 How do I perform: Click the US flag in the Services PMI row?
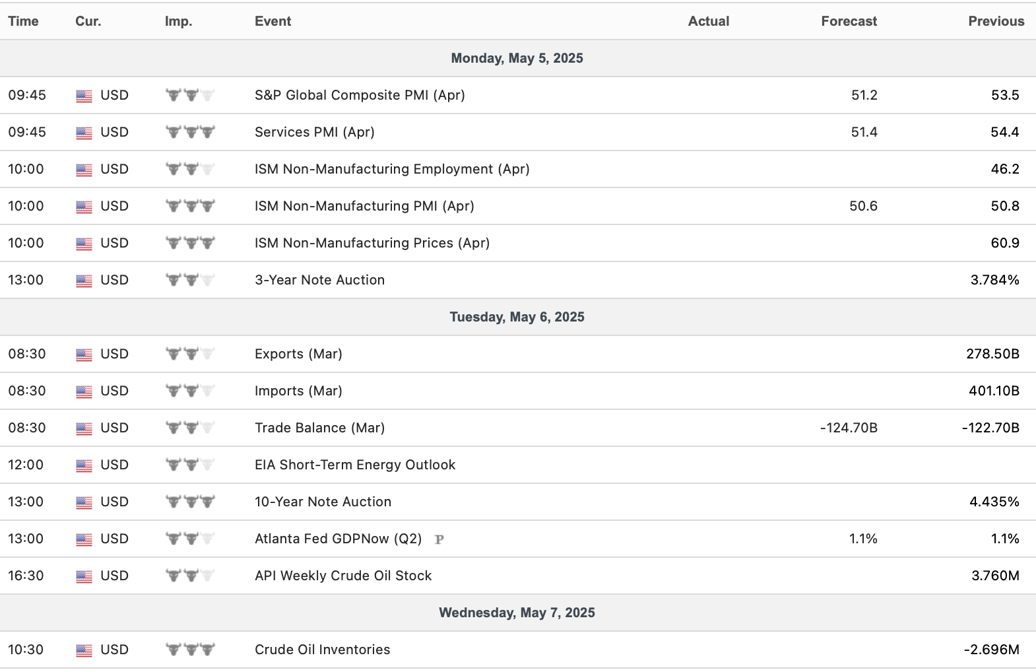[84, 133]
